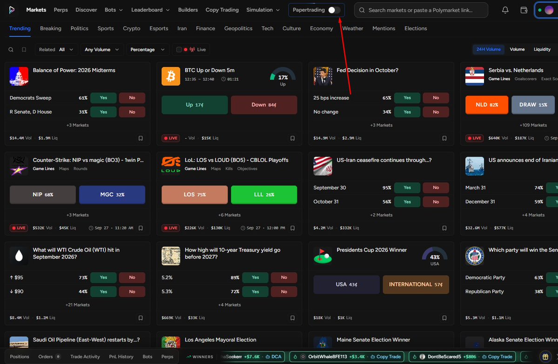Image resolution: width=558 pixels, height=364 pixels.
Task: Expand the Bots dropdown menu
Action: (x=114, y=10)
